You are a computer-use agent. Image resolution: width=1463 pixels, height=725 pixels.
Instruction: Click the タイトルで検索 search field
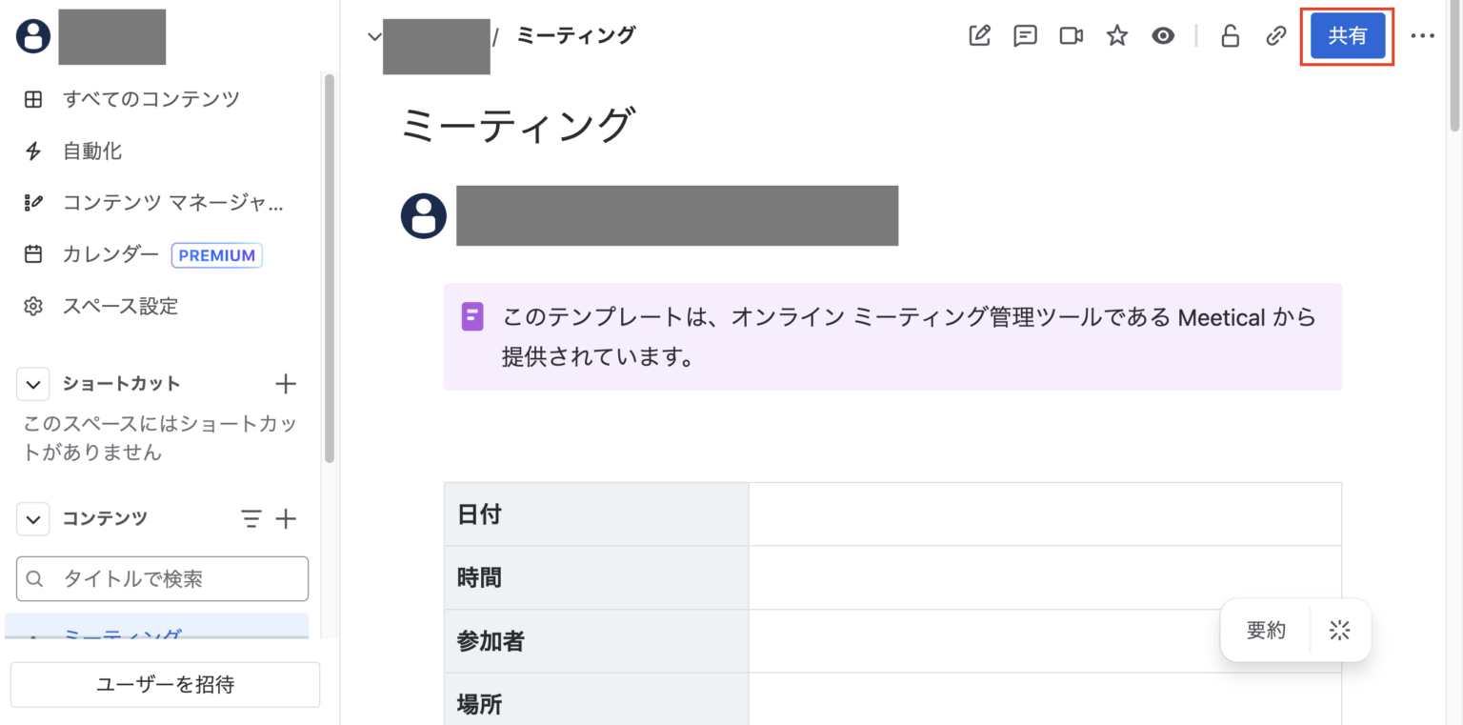tap(162, 578)
